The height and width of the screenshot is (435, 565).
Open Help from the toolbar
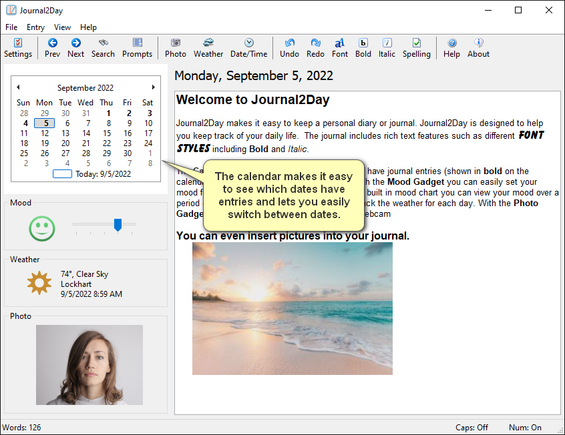coord(451,48)
